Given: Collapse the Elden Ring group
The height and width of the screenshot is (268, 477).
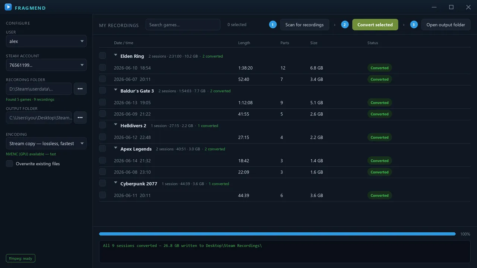Looking at the screenshot, I should pos(116,55).
